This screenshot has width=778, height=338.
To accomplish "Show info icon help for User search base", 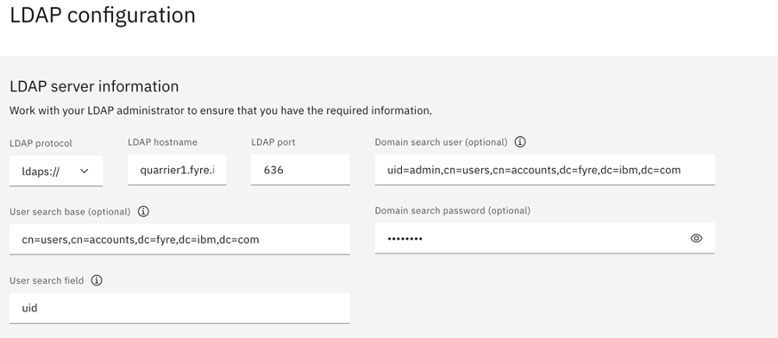I will pyautogui.click(x=143, y=211).
